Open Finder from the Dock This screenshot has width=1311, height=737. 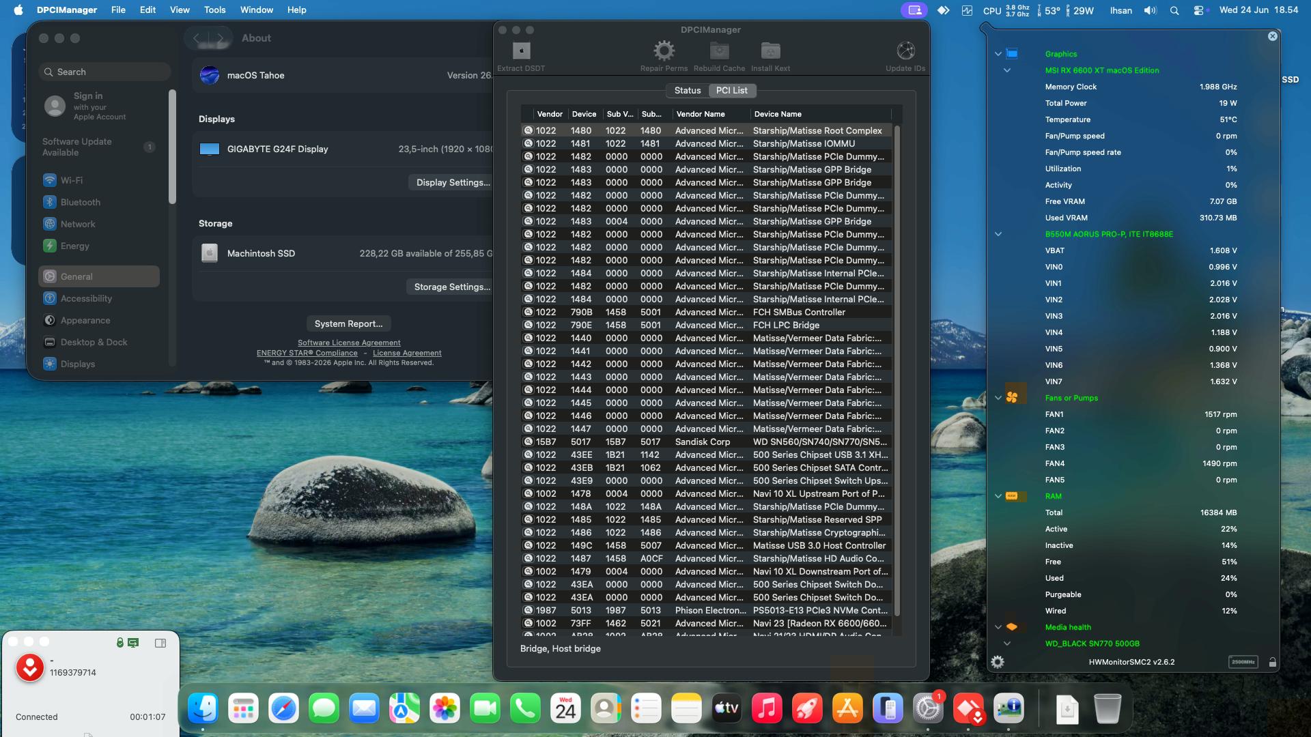(203, 709)
